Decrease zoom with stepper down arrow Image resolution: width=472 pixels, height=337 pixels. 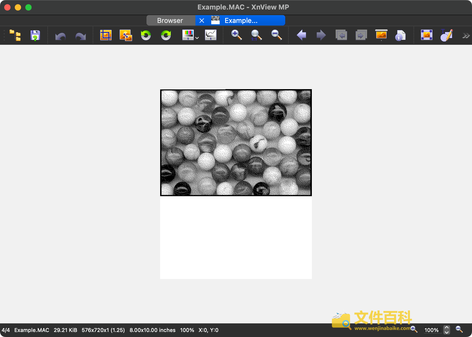[447, 332]
